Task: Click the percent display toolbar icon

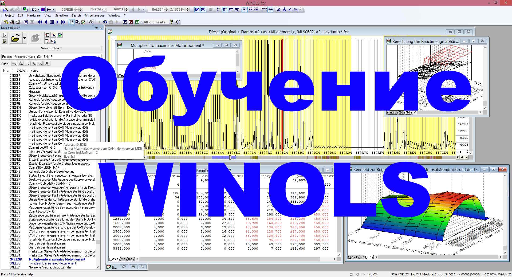Action: click(278, 9)
